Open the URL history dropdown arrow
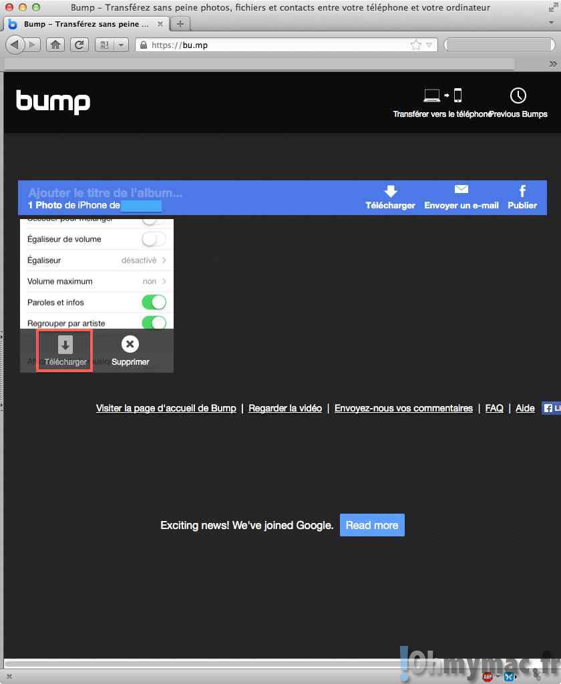561x684 pixels. (x=429, y=45)
